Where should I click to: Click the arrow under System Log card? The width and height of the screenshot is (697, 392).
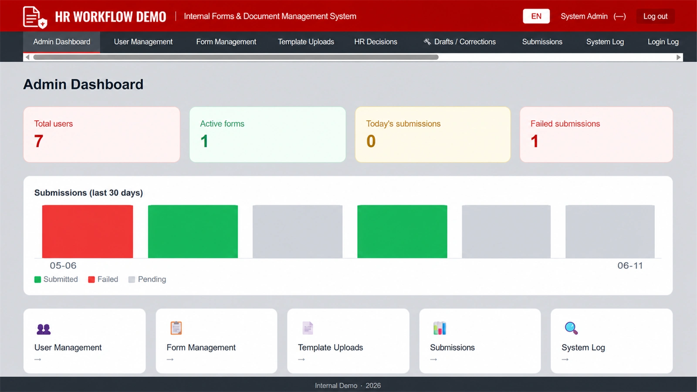pyautogui.click(x=565, y=359)
